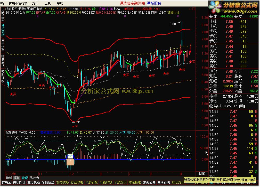Click the 总量 30239 field

pos(221,86)
